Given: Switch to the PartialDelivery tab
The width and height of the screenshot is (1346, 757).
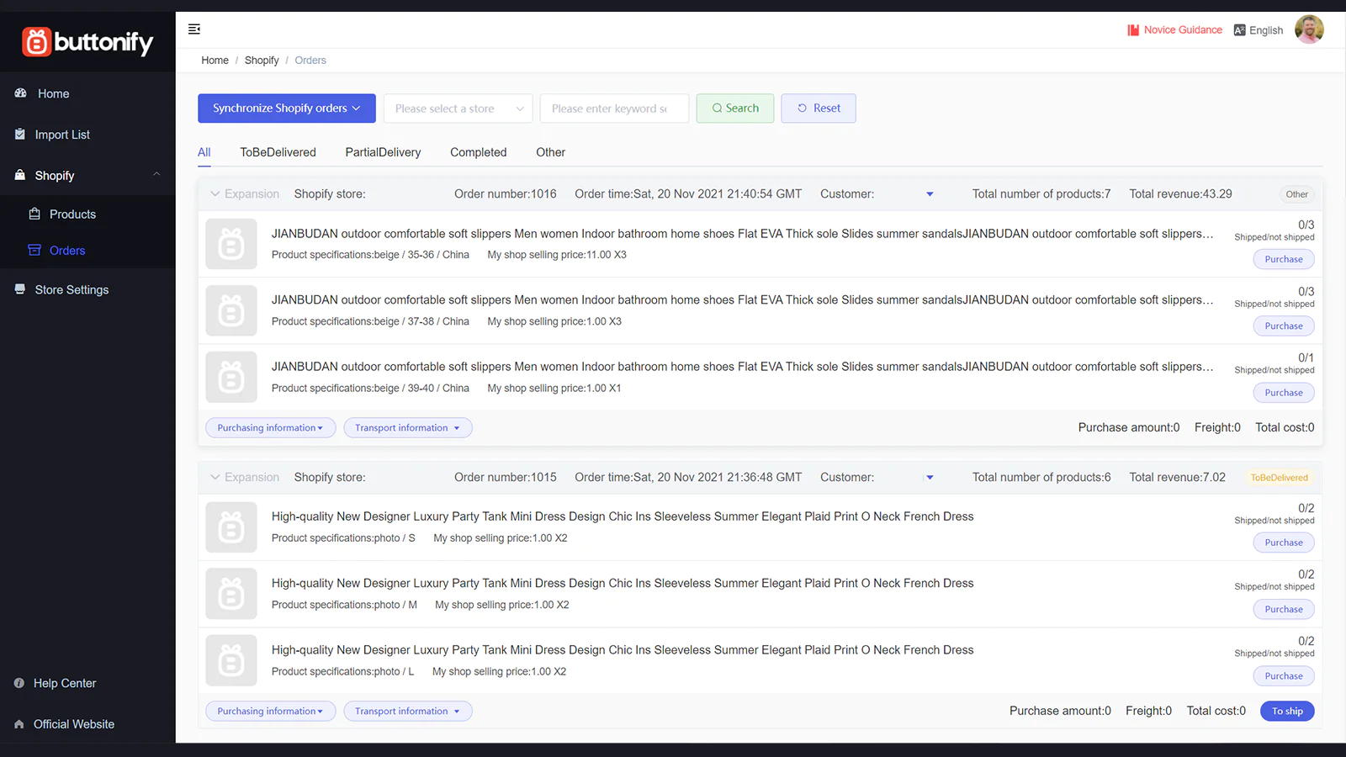Looking at the screenshot, I should point(383,152).
